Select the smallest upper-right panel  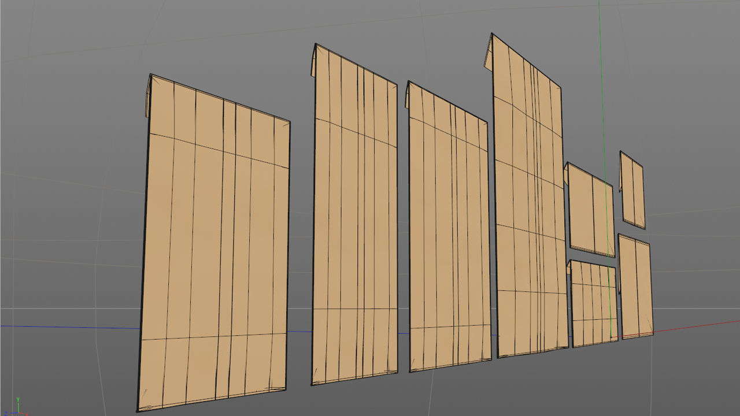[632, 191]
